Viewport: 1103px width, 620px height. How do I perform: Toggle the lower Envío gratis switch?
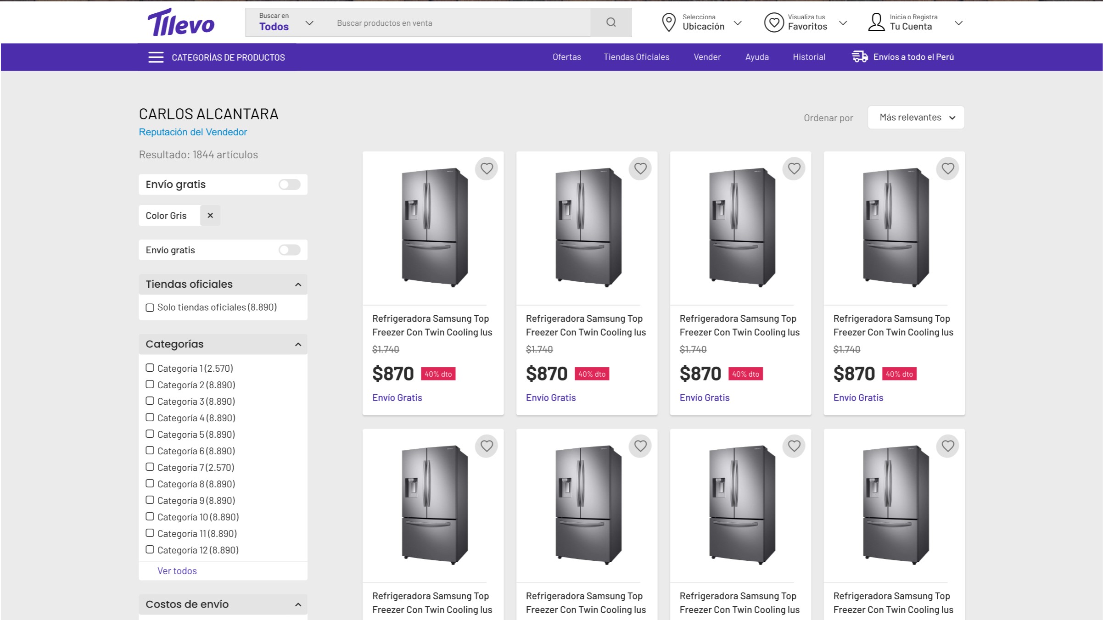[289, 250]
